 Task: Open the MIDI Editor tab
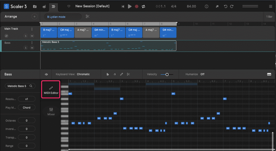[51, 89]
